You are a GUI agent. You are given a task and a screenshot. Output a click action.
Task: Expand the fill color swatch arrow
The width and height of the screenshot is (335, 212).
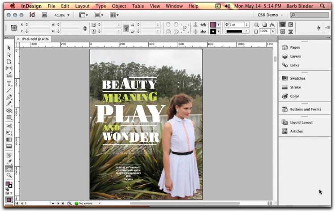(218, 25)
